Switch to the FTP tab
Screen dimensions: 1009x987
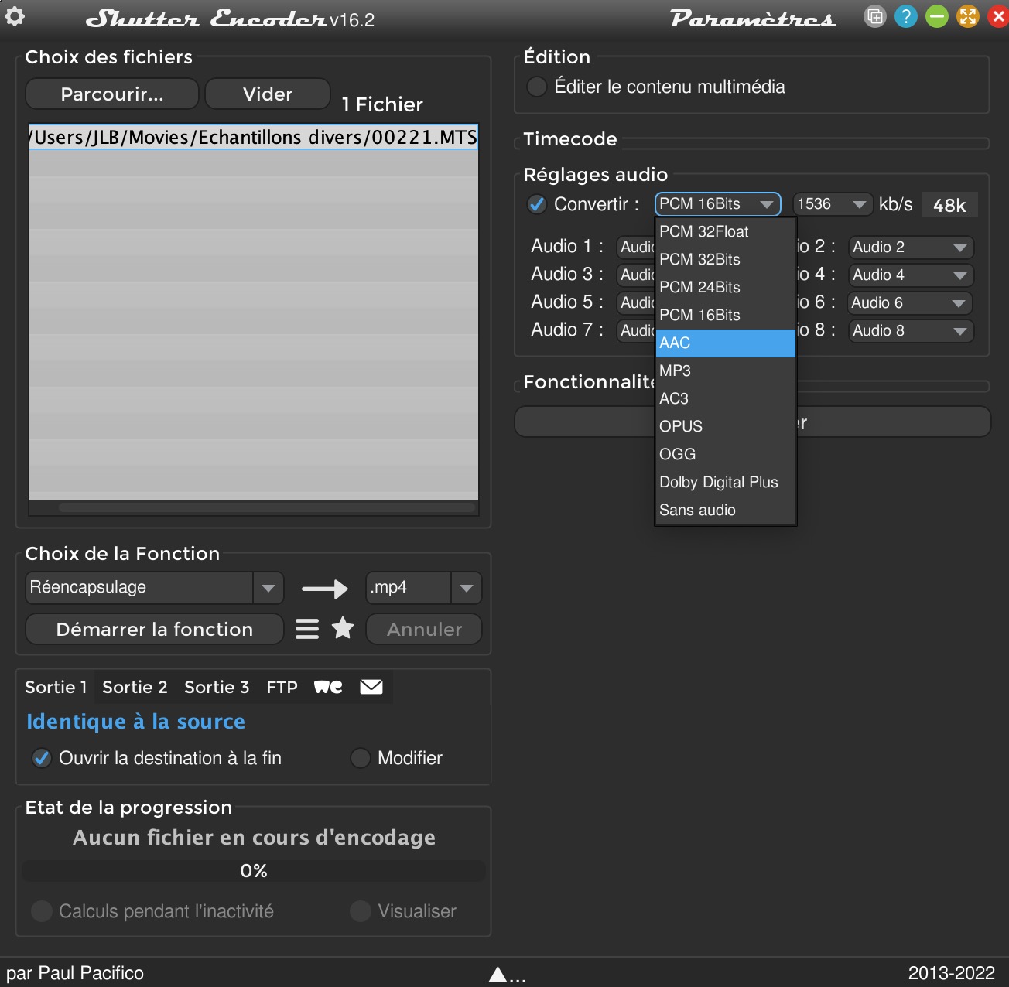(282, 687)
